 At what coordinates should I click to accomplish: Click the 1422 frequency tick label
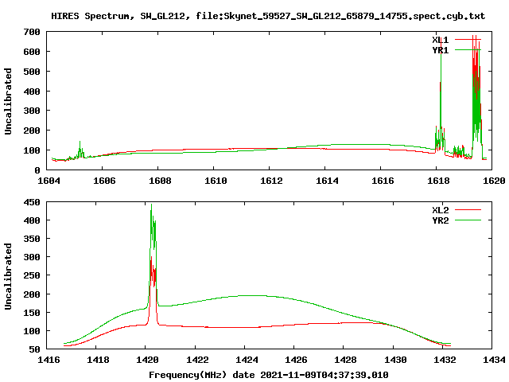197,360
